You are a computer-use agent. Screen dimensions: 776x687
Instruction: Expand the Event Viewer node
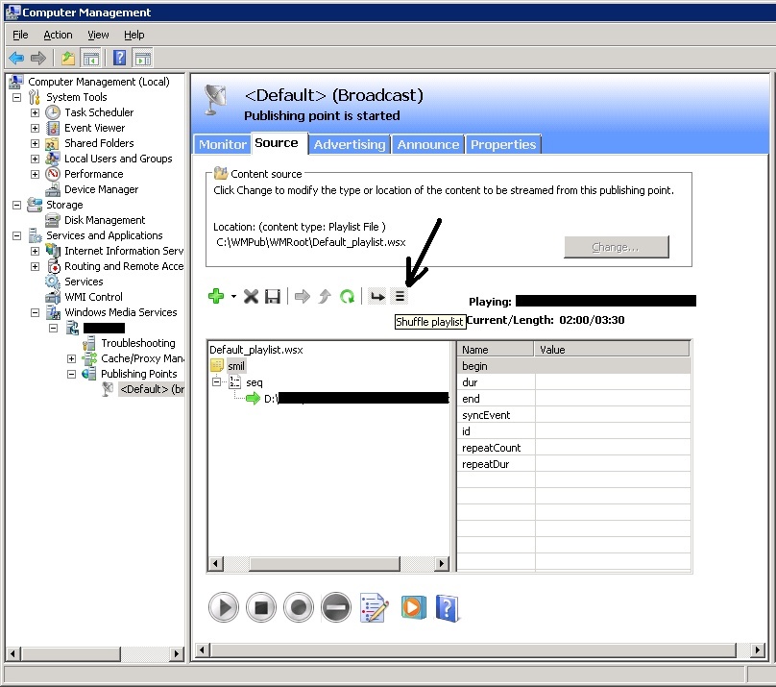pos(36,128)
